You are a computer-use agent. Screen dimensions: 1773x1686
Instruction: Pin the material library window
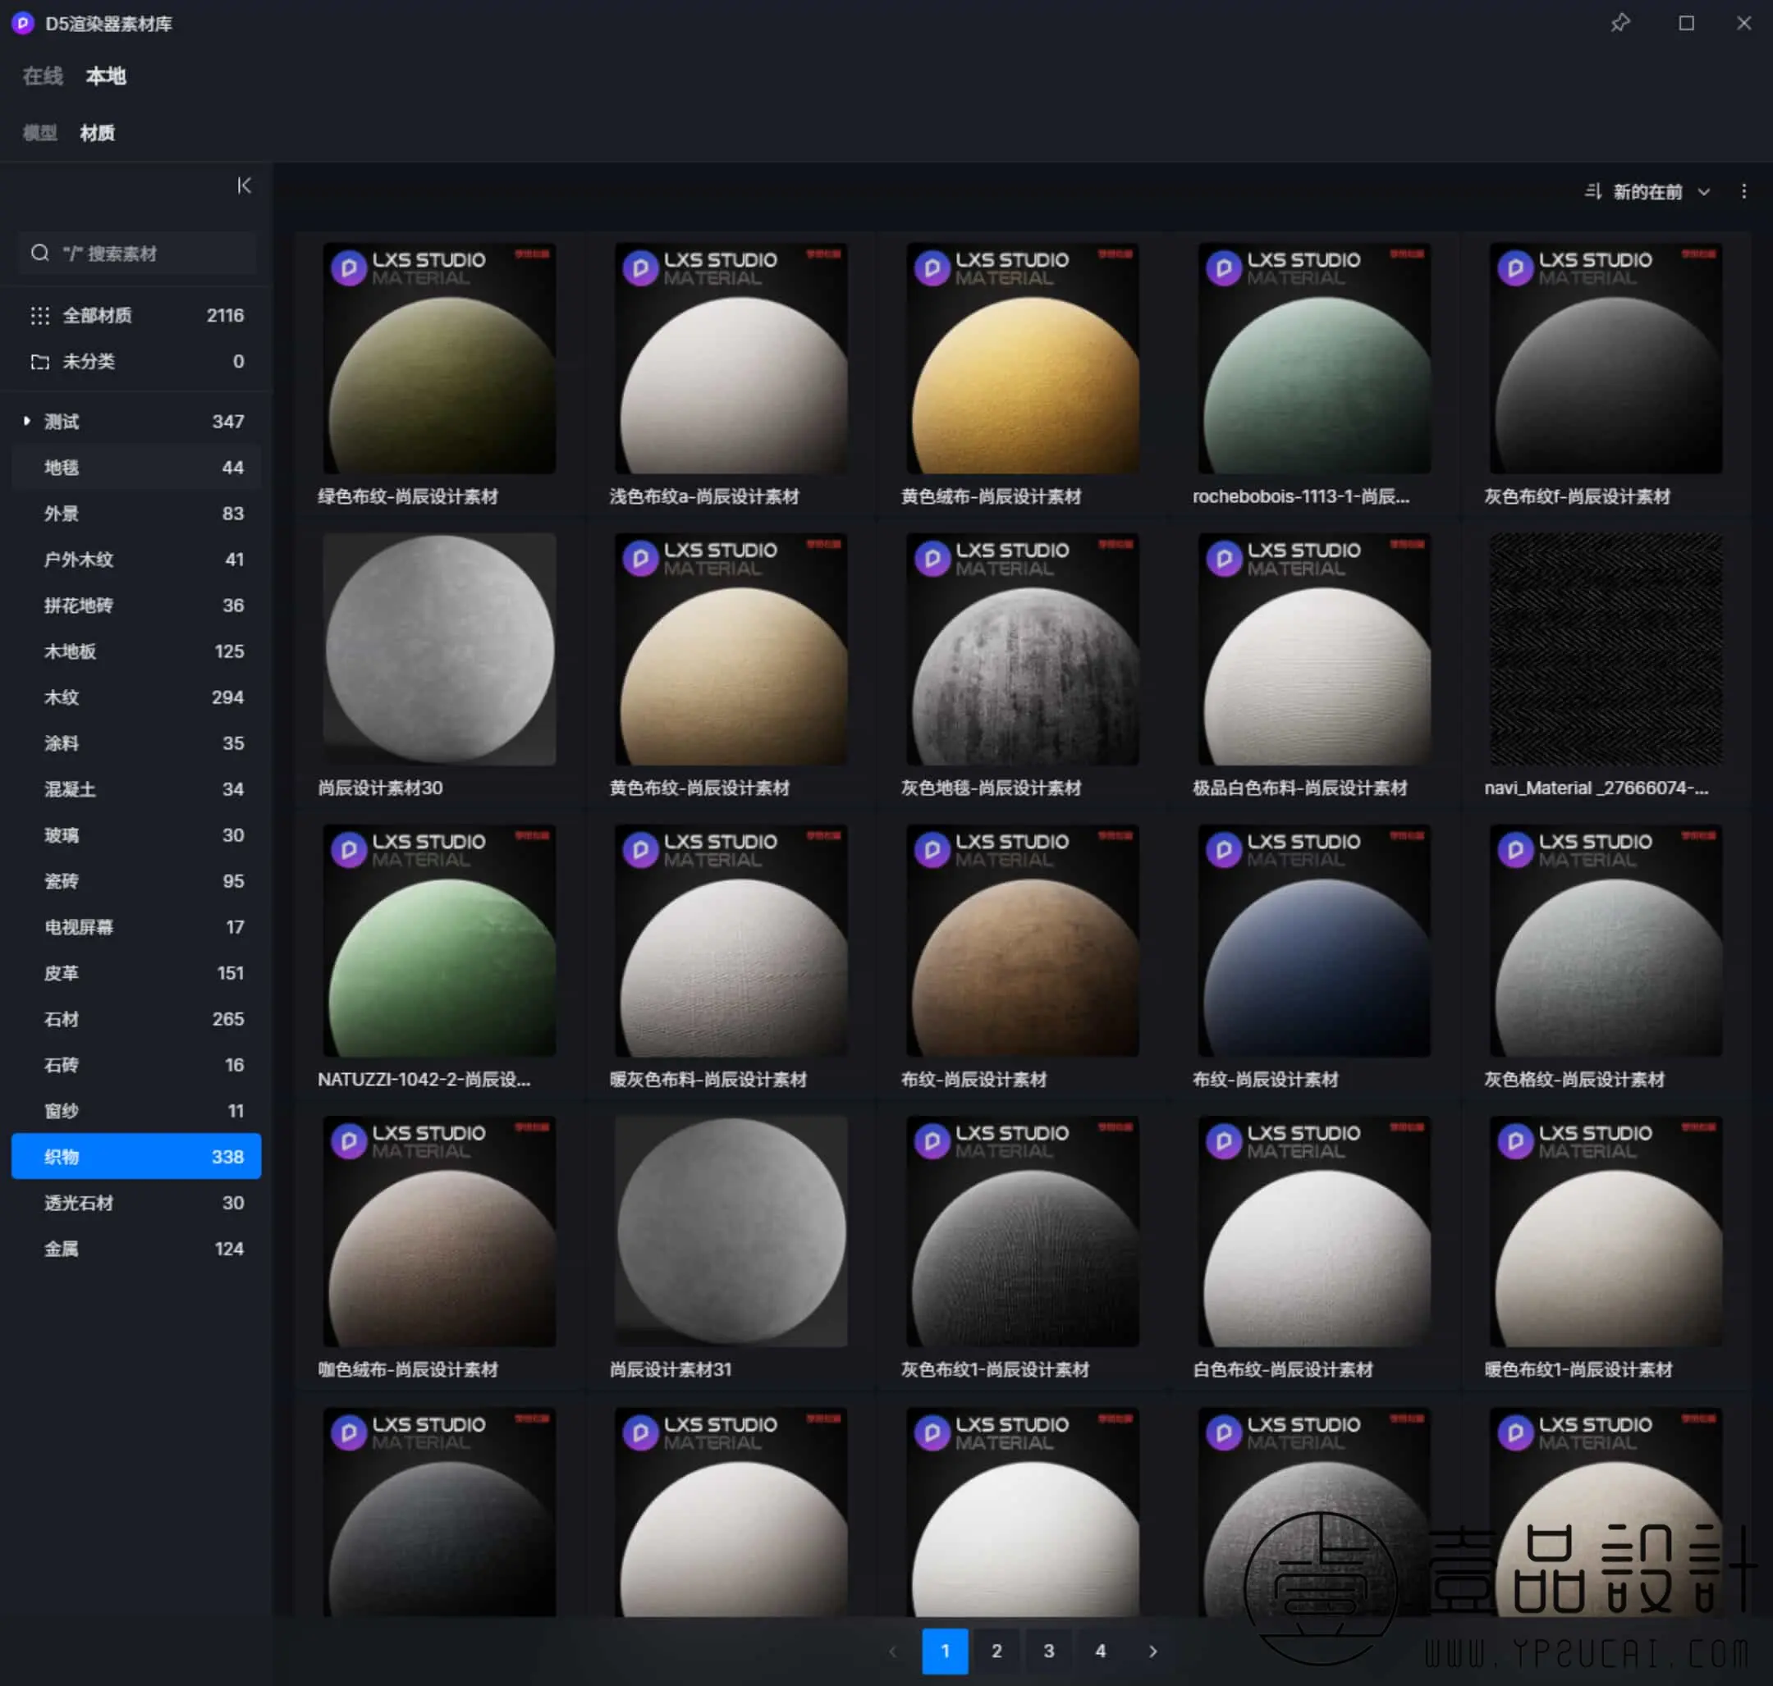coord(1620,23)
